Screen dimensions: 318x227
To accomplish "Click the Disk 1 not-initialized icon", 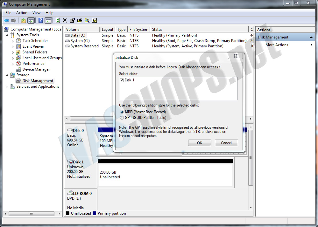I will tap(70, 162).
